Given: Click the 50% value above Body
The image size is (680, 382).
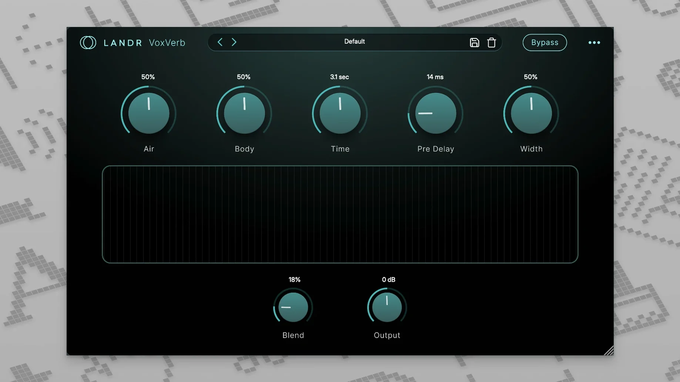Looking at the screenshot, I should coord(244,77).
